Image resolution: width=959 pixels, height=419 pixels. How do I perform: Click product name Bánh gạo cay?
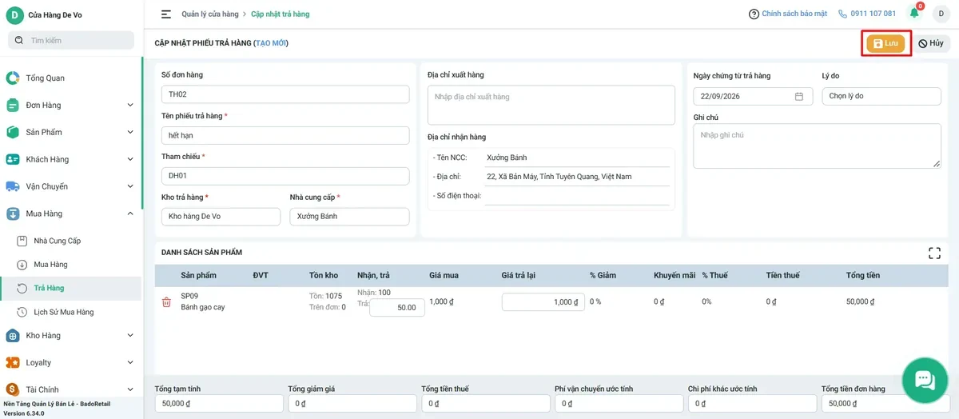(203, 307)
